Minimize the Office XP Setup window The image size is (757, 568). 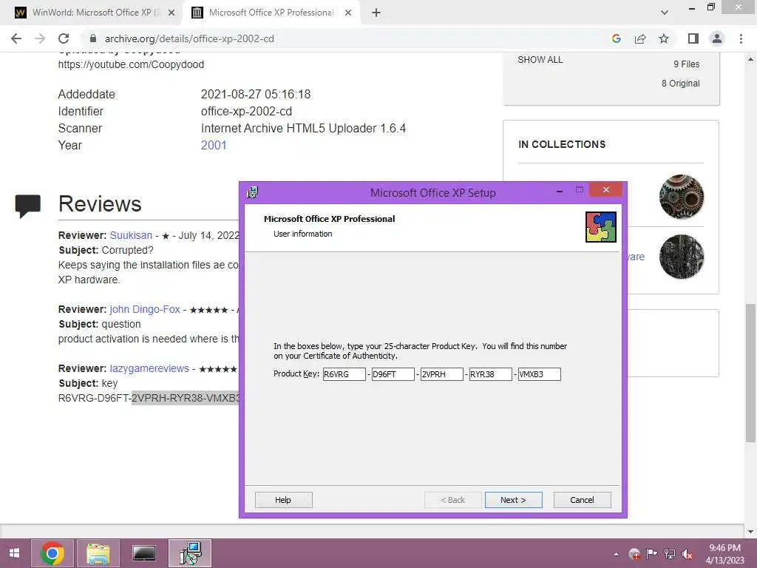pyautogui.click(x=560, y=190)
